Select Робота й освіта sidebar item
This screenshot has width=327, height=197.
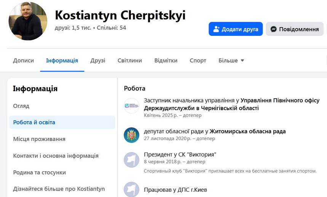coord(34,122)
